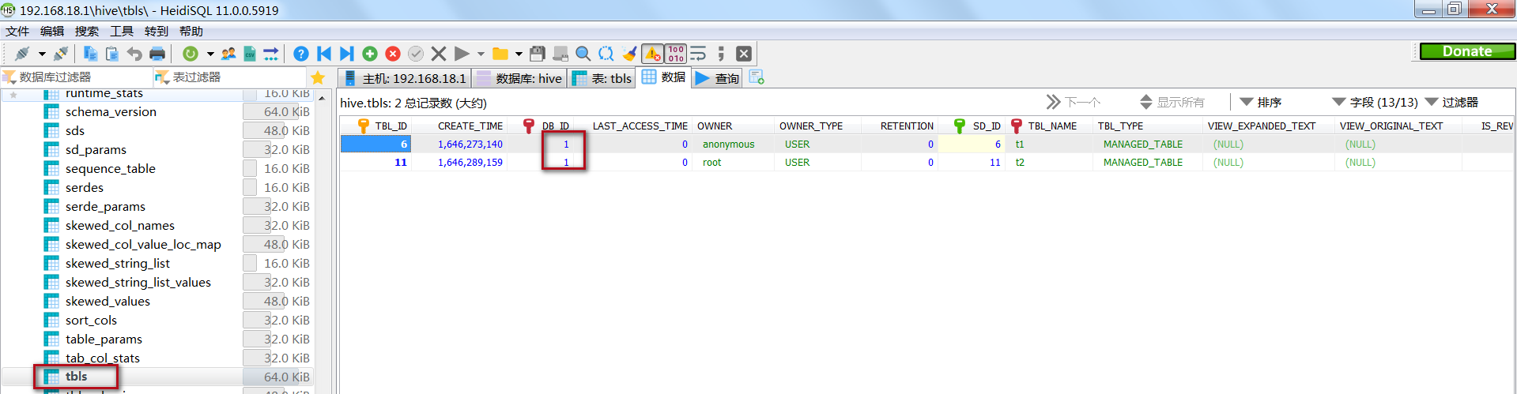Screen dimensions: 1517x394
Task: Open the Refresh dropdown arrow
Action: pyautogui.click(x=210, y=54)
